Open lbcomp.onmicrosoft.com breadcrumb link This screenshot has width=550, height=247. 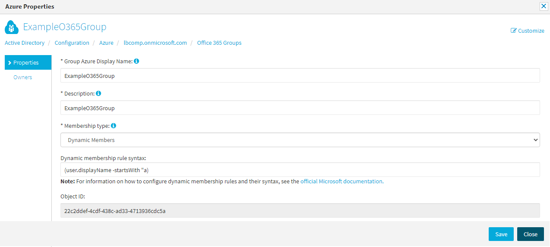tap(155, 43)
